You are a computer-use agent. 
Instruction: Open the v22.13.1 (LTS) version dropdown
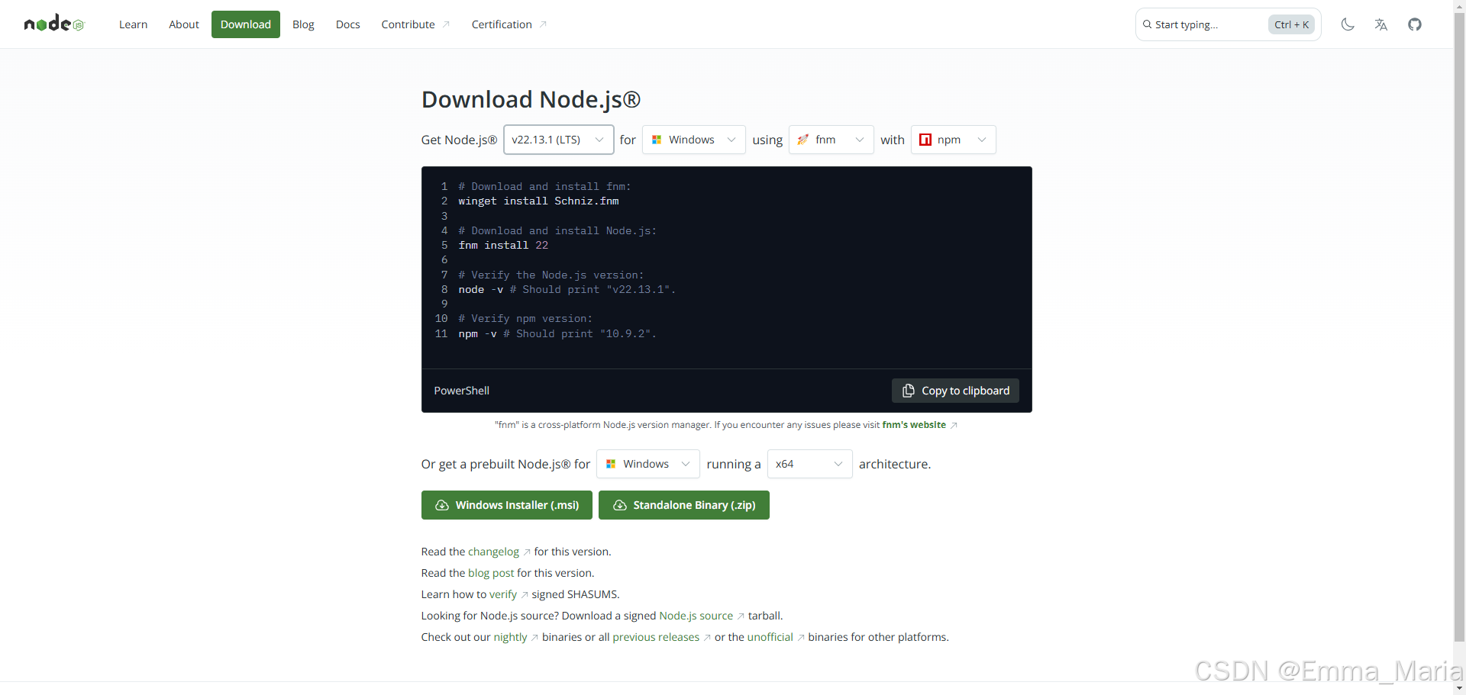pyautogui.click(x=558, y=140)
